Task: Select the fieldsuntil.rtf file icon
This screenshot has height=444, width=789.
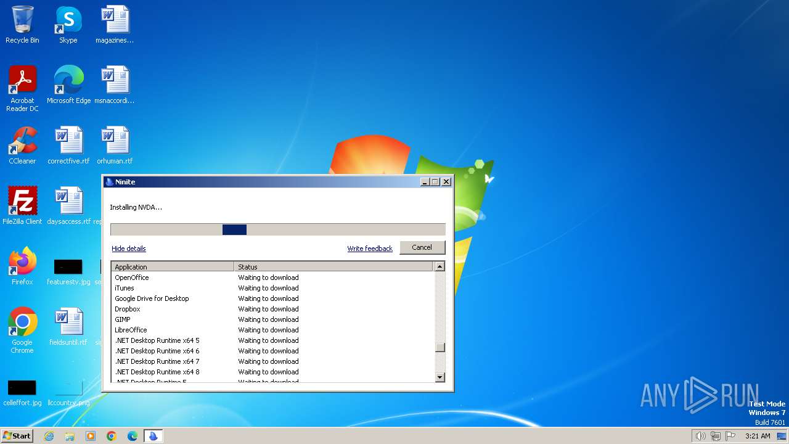Action: [x=68, y=327]
